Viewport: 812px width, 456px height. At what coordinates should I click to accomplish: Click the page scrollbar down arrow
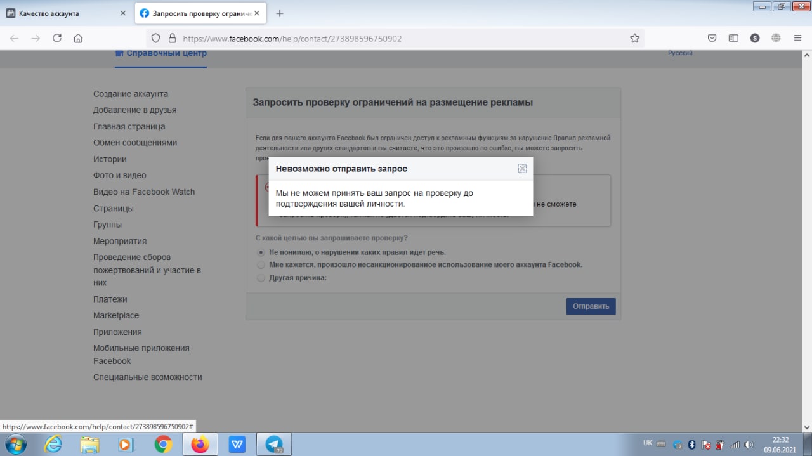[806, 426]
